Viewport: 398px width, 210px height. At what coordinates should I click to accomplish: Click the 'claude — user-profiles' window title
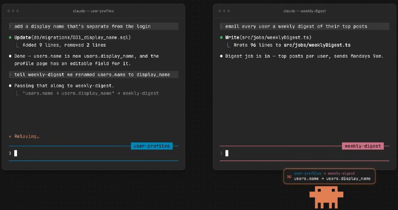93,11
